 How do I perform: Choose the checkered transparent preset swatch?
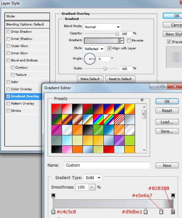coord(130,119)
